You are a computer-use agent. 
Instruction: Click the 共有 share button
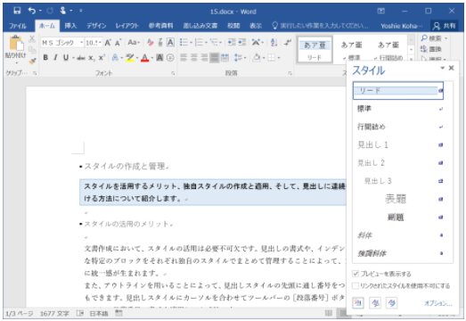[x=444, y=26]
